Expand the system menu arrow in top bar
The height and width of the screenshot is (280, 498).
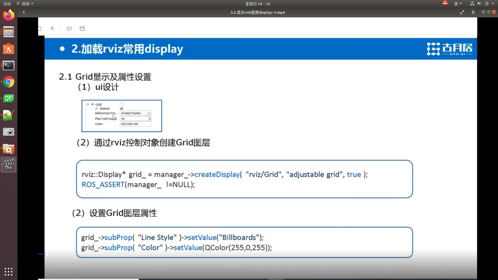493,4
